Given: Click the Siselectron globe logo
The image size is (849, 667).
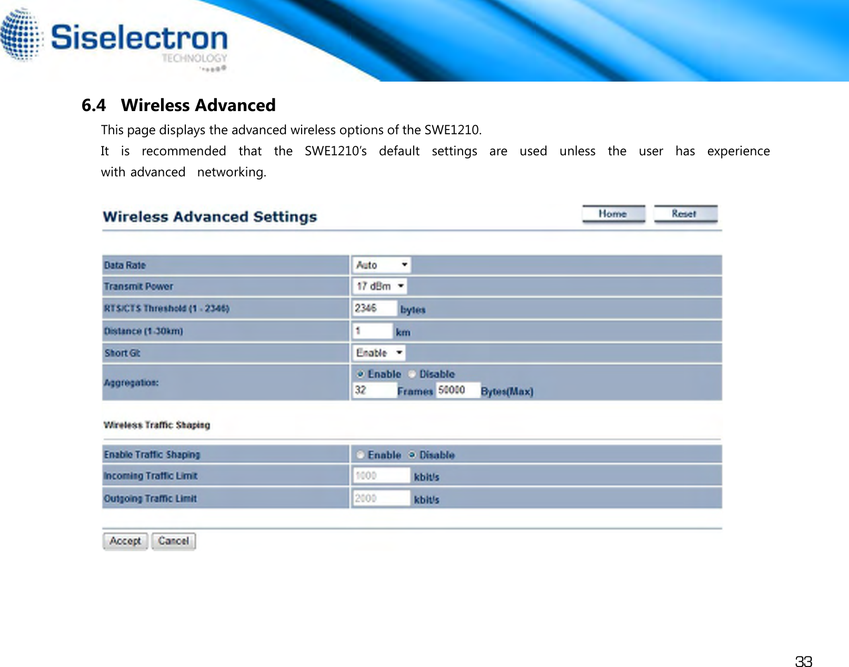Looking at the screenshot, I should [x=22, y=35].
